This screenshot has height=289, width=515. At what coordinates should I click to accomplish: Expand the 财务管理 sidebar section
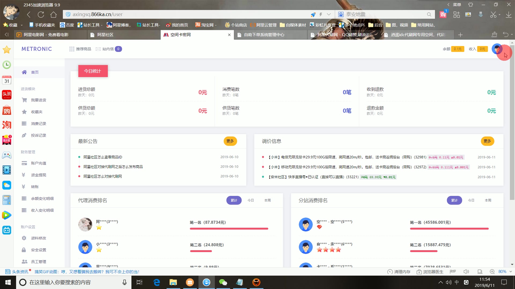(28, 152)
